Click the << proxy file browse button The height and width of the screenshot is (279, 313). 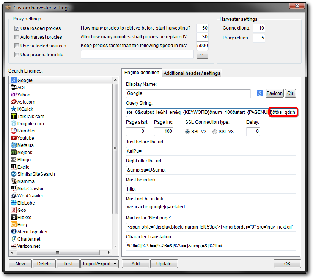(x=202, y=55)
